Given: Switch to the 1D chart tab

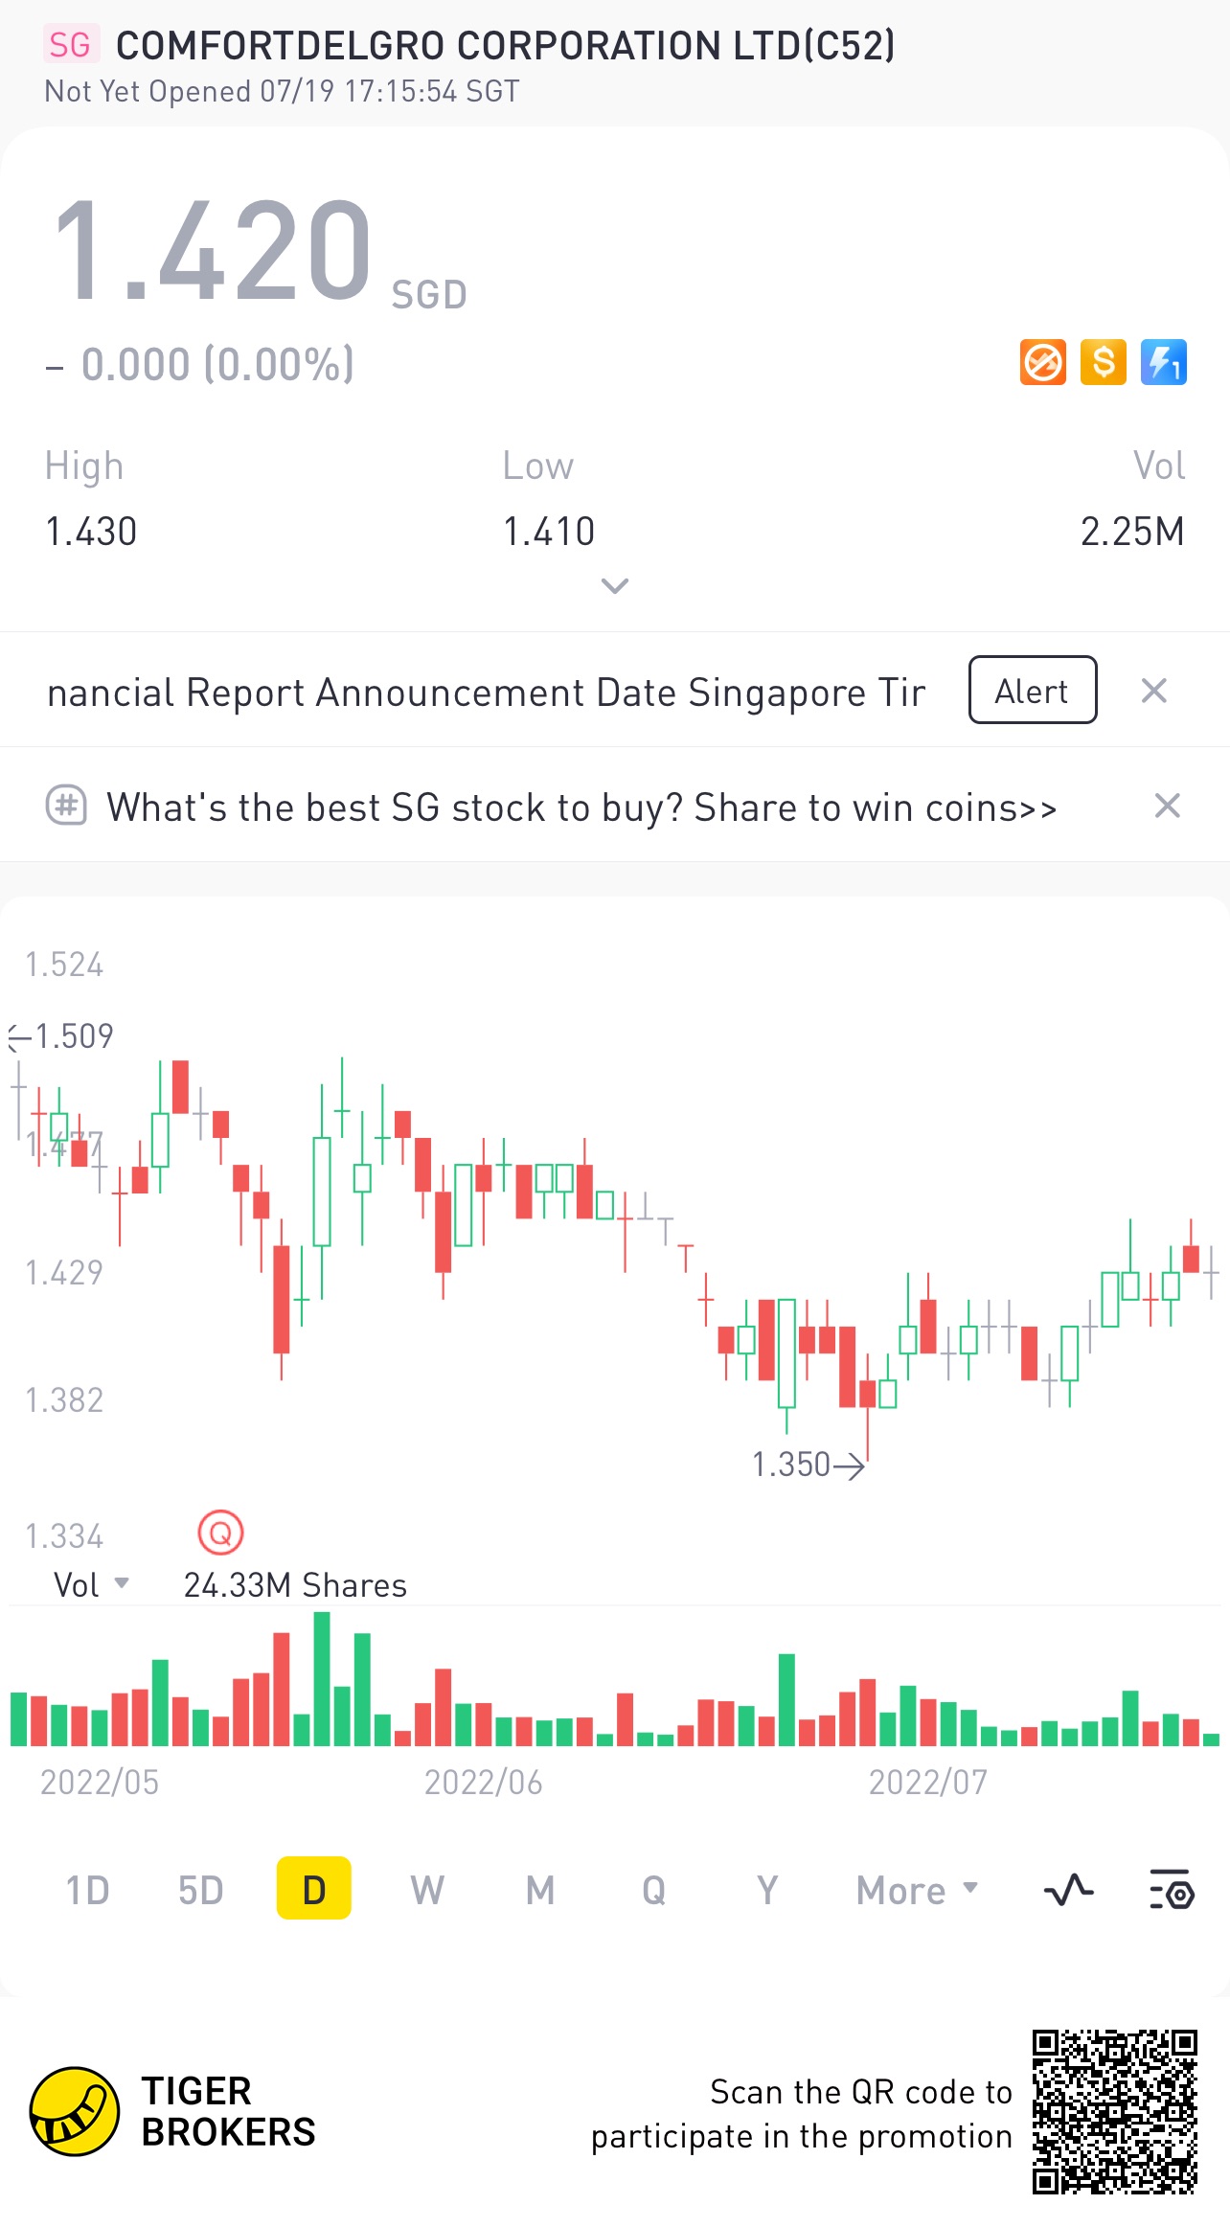Looking at the screenshot, I should 87,1890.
